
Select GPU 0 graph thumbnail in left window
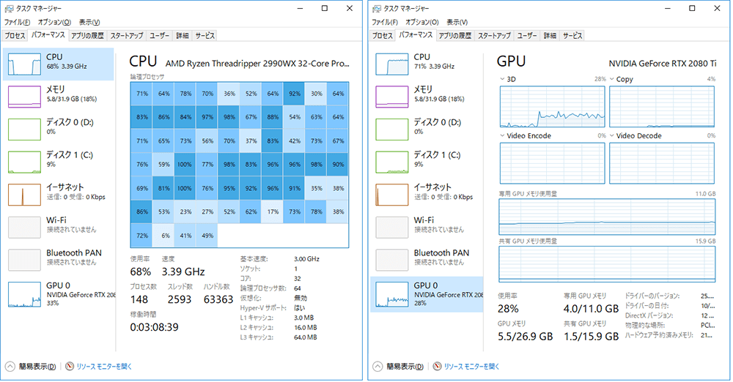(x=24, y=295)
